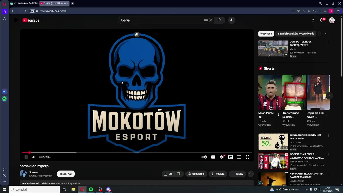Viewport: 343px width, 193px height.
Task: Click the #haze hashtag
Action: 59,184
